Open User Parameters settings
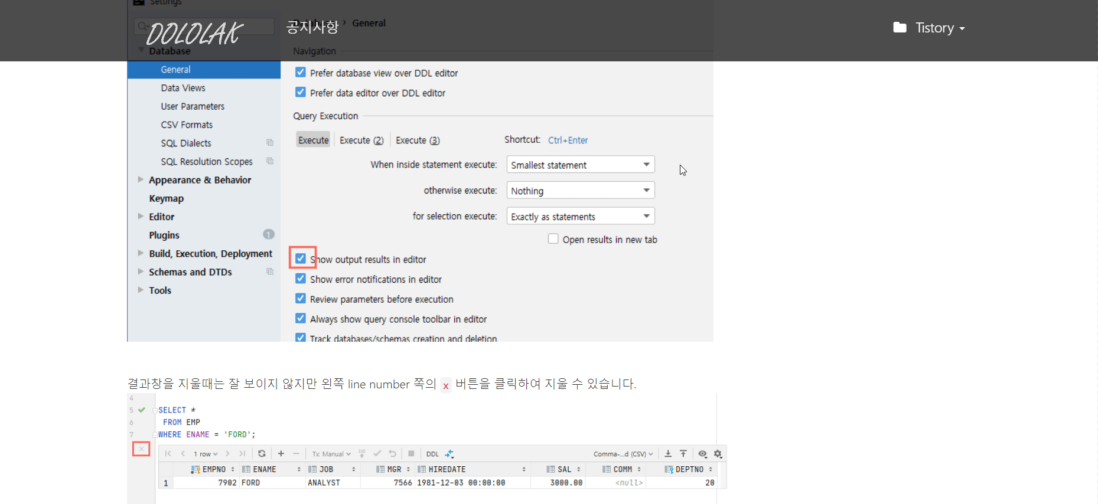This screenshot has width=1098, height=504. click(193, 106)
